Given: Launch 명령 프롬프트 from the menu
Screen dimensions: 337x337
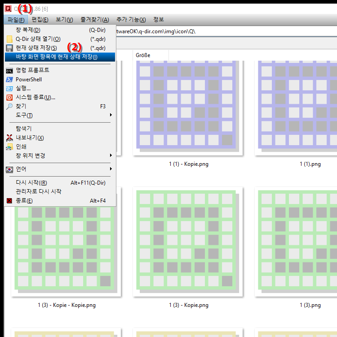Looking at the screenshot, I should click(60, 71).
